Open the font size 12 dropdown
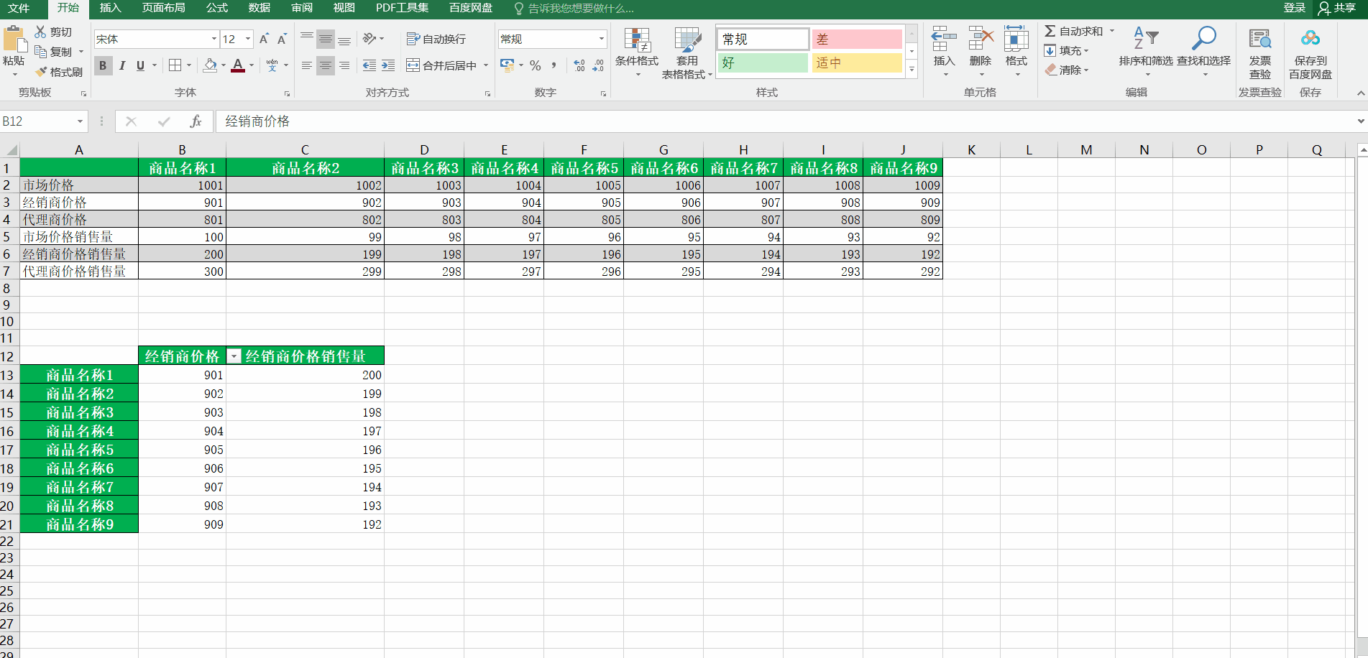 click(248, 39)
